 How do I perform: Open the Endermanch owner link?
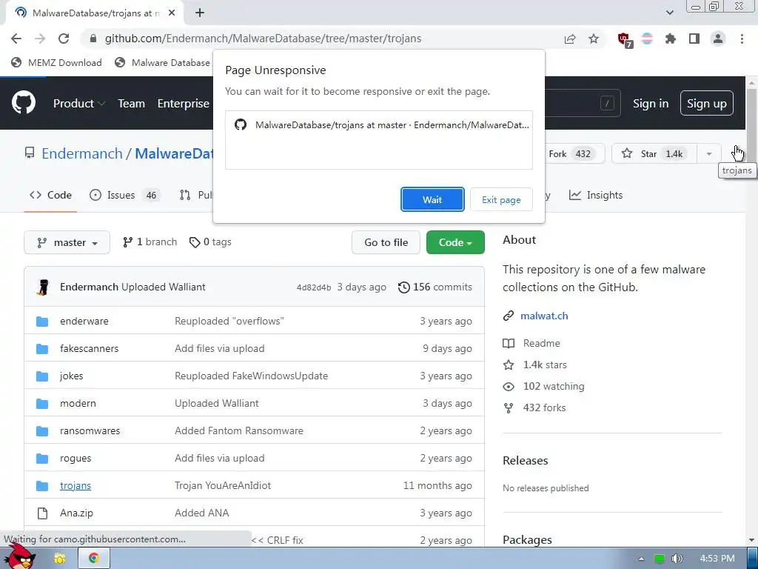click(x=82, y=153)
